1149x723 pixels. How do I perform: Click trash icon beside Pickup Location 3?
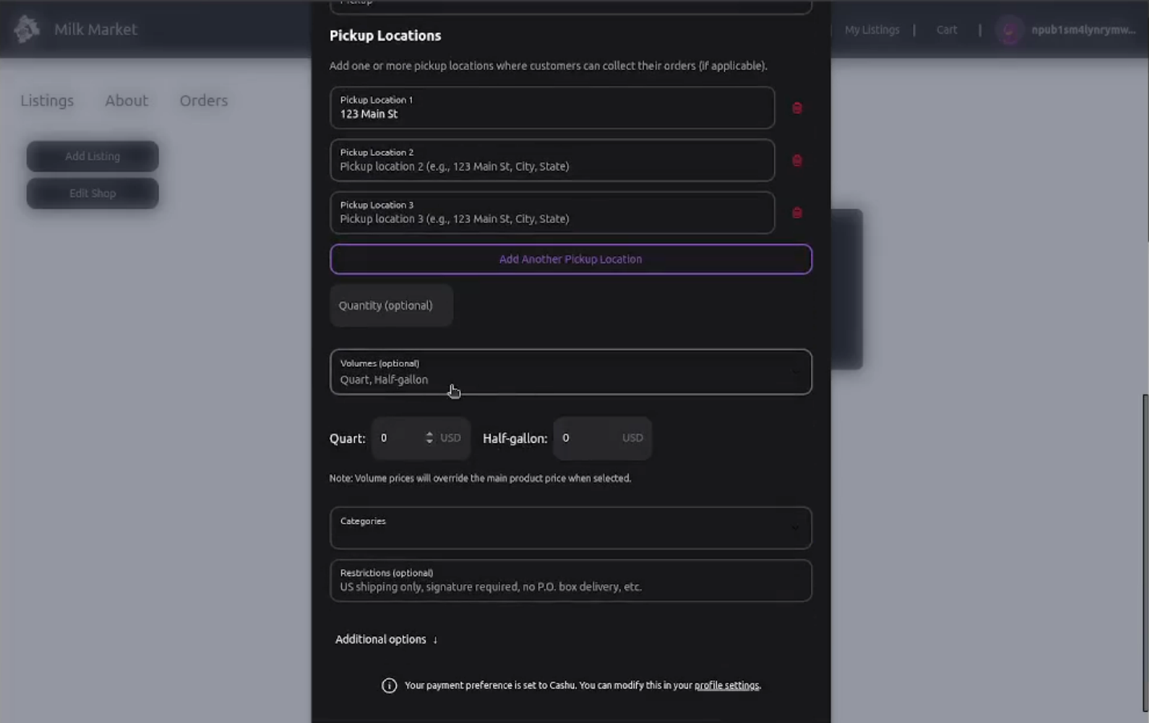click(x=797, y=213)
